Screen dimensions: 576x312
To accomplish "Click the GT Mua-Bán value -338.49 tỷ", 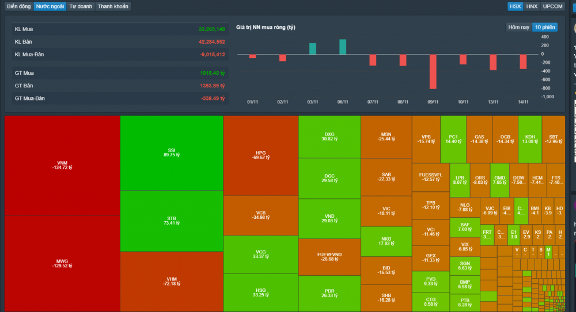I will tap(213, 98).
